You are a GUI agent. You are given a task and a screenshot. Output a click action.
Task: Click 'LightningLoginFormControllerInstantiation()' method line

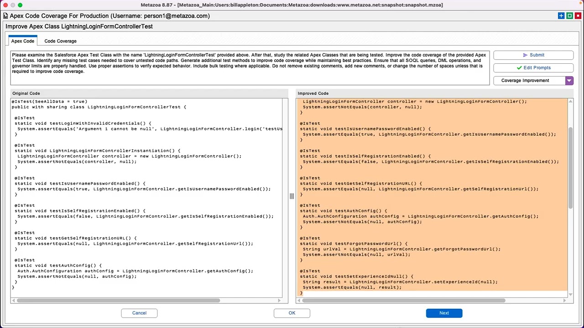(97, 151)
